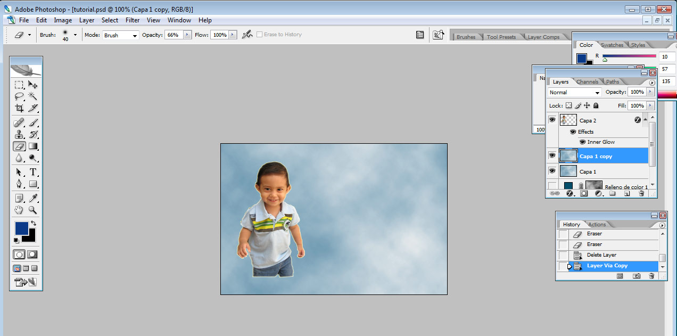Open the Brush preset picker arrow
This screenshot has height=336, width=677.
pyautogui.click(x=75, y=35)
